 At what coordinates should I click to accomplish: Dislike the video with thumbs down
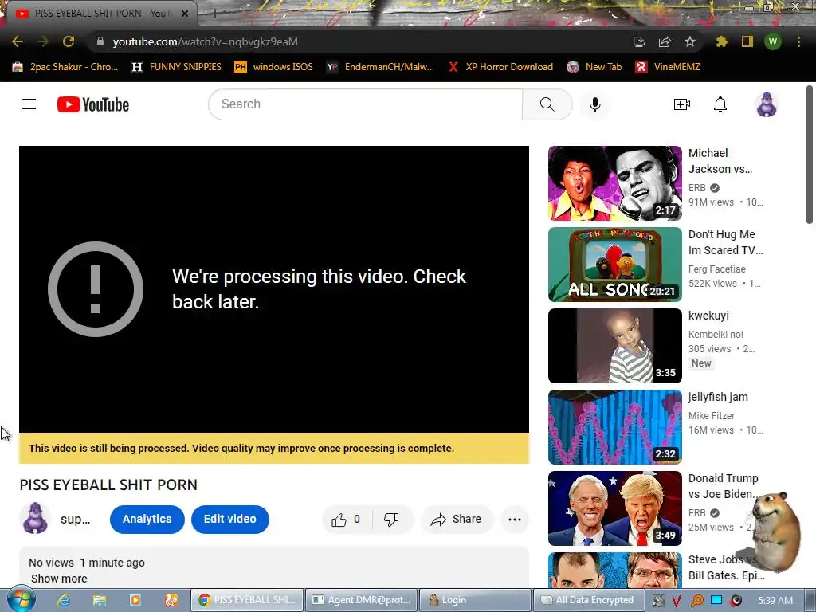pyautogui.click(x=391, y=520)
